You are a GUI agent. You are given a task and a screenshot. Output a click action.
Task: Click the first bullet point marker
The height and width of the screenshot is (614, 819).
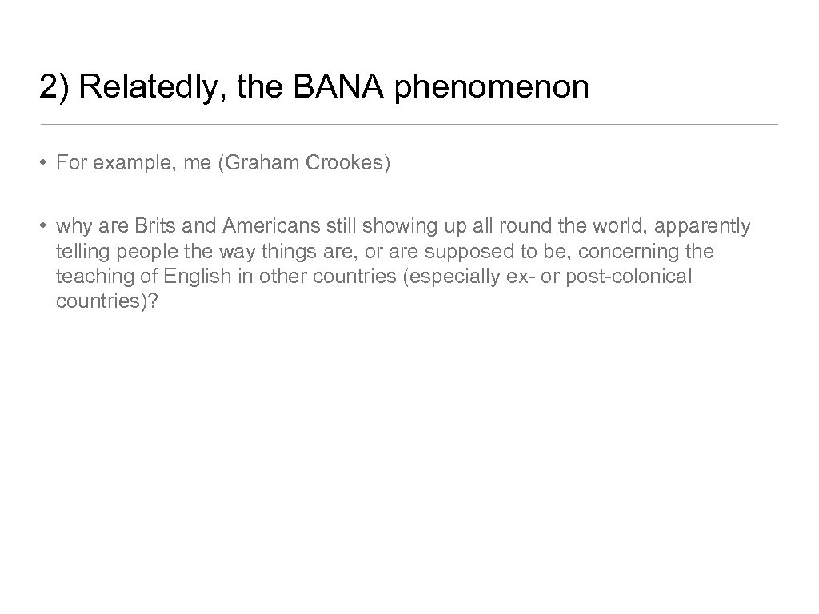[x=45, y=163]
